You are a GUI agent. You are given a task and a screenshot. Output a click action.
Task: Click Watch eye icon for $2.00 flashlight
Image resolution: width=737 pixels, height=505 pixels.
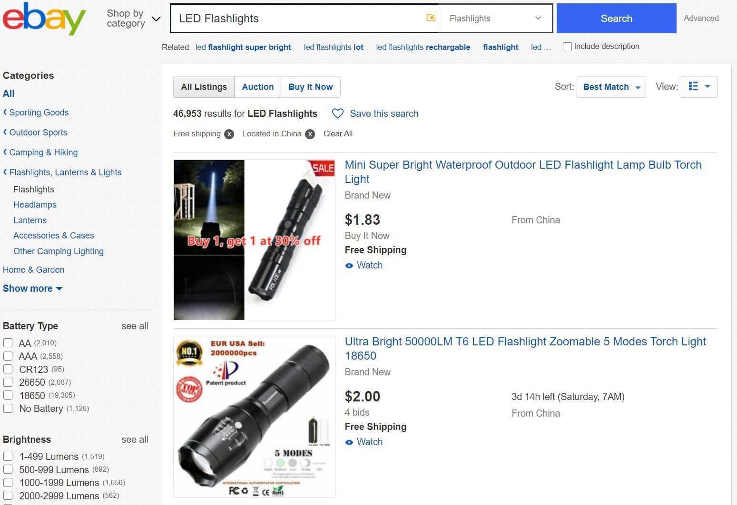[x=349, y=442]
